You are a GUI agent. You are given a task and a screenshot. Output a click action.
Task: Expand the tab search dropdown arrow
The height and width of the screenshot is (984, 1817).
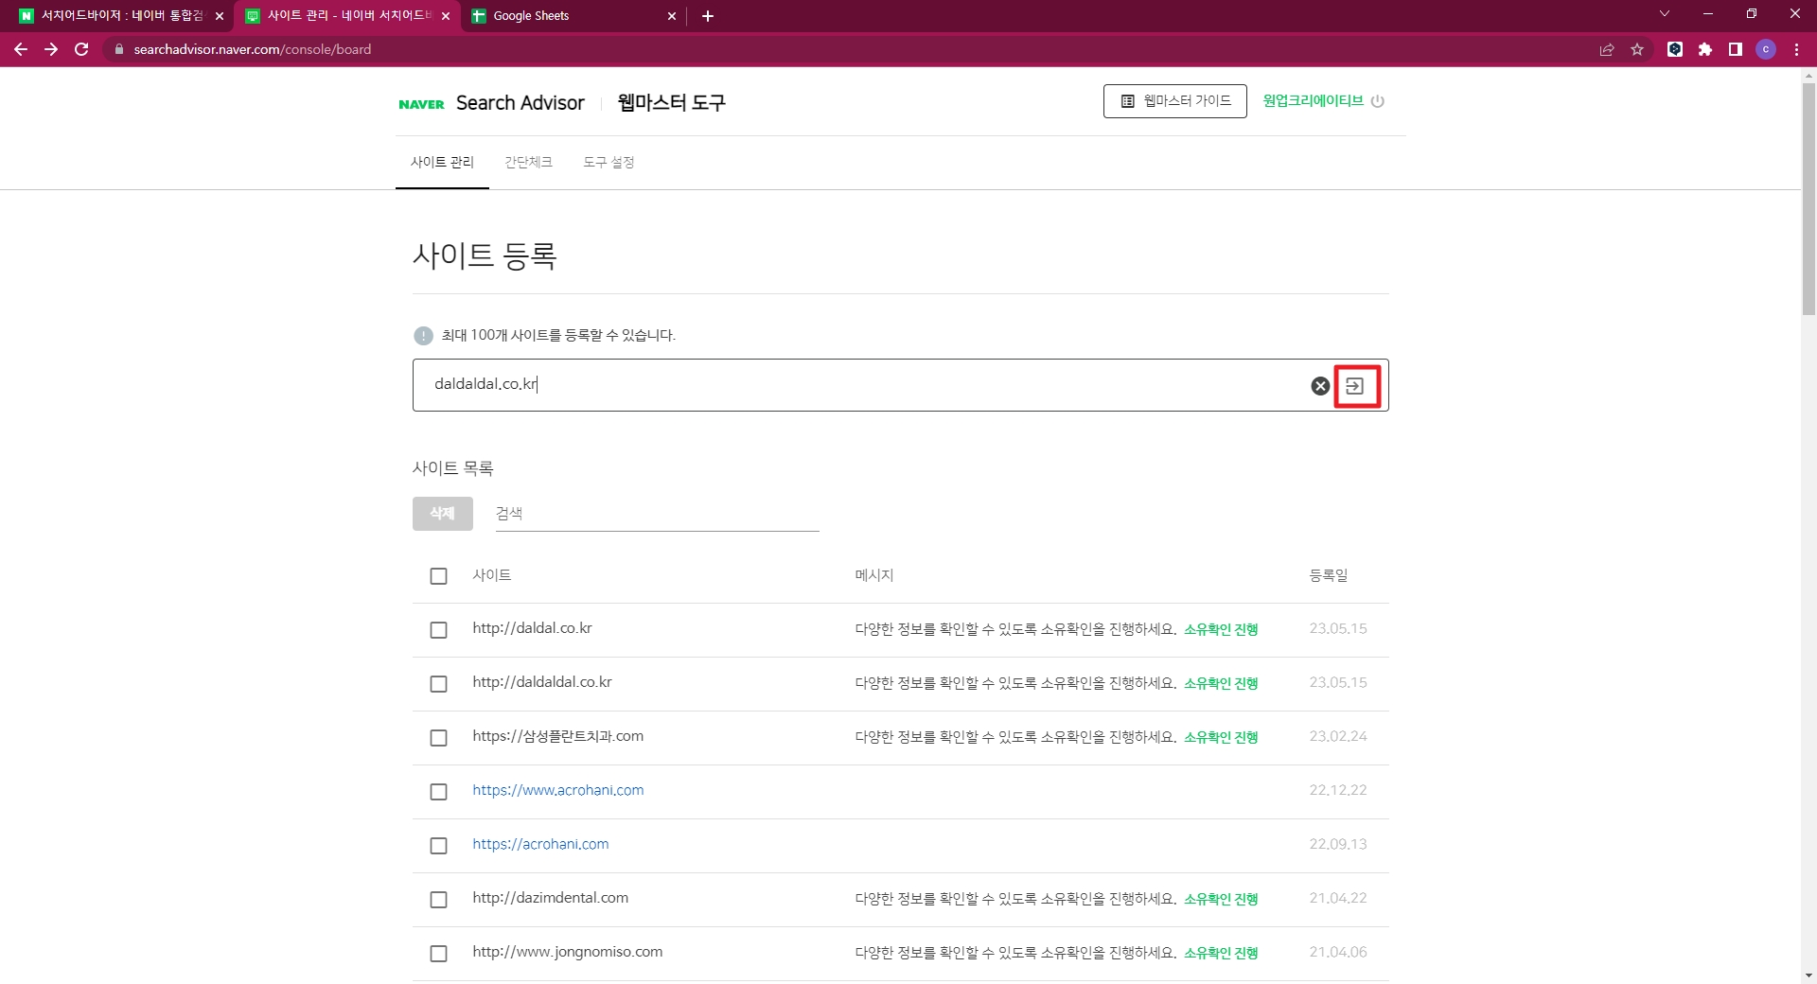pyautogui.click(x=1665, y=14)
